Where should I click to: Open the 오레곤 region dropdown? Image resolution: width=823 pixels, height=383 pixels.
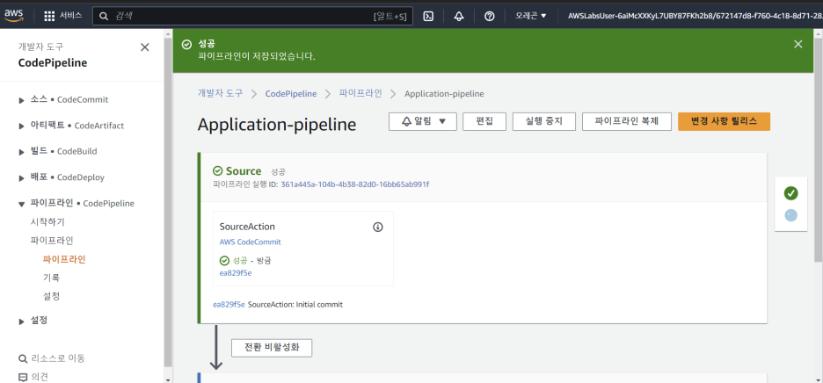click(531, 17)
